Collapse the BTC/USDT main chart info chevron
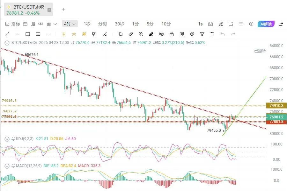 [x=7, y=43]
